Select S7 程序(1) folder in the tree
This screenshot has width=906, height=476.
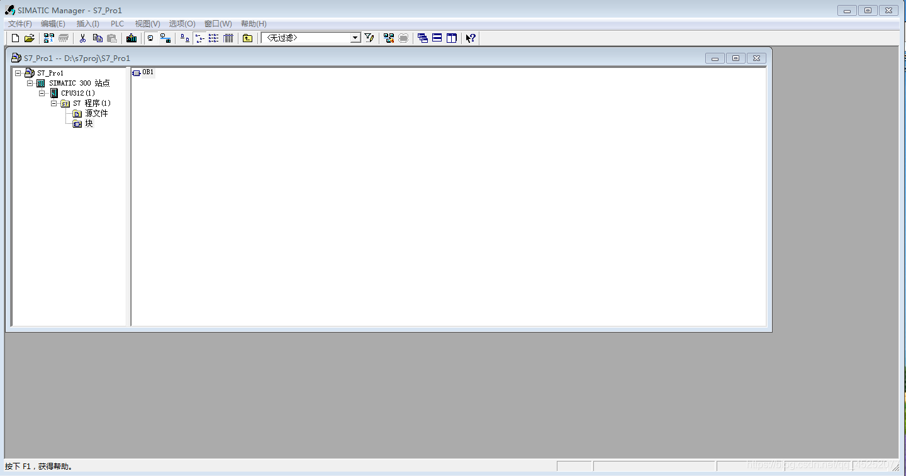tap(92, 103)
